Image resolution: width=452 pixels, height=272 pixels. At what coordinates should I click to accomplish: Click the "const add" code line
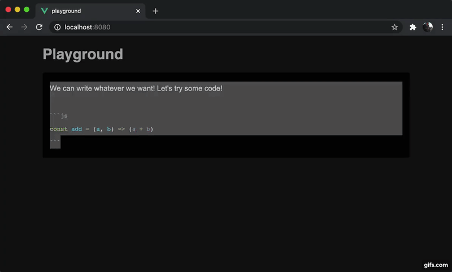[x=102, y=129]
